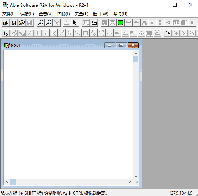Select the arrow tool in second toolbar

click(168, 33)
